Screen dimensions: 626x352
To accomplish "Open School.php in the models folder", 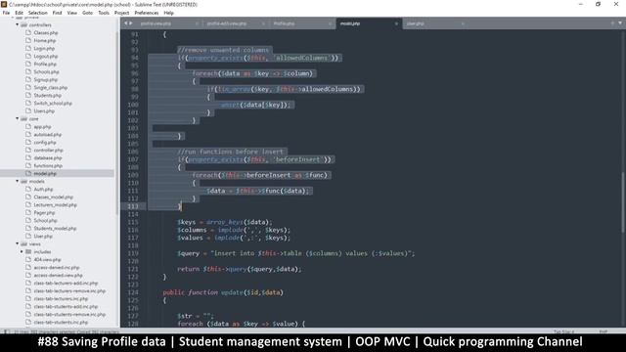I will point(45,221).
